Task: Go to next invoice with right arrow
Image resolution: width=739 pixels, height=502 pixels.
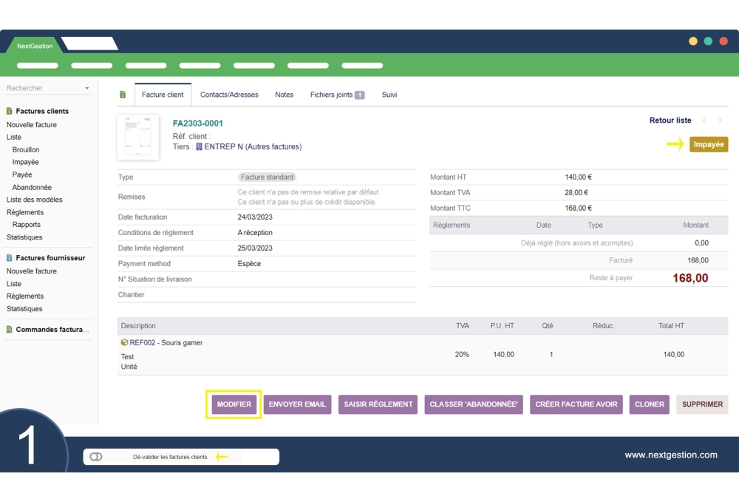Action: [x=721, y=121]
